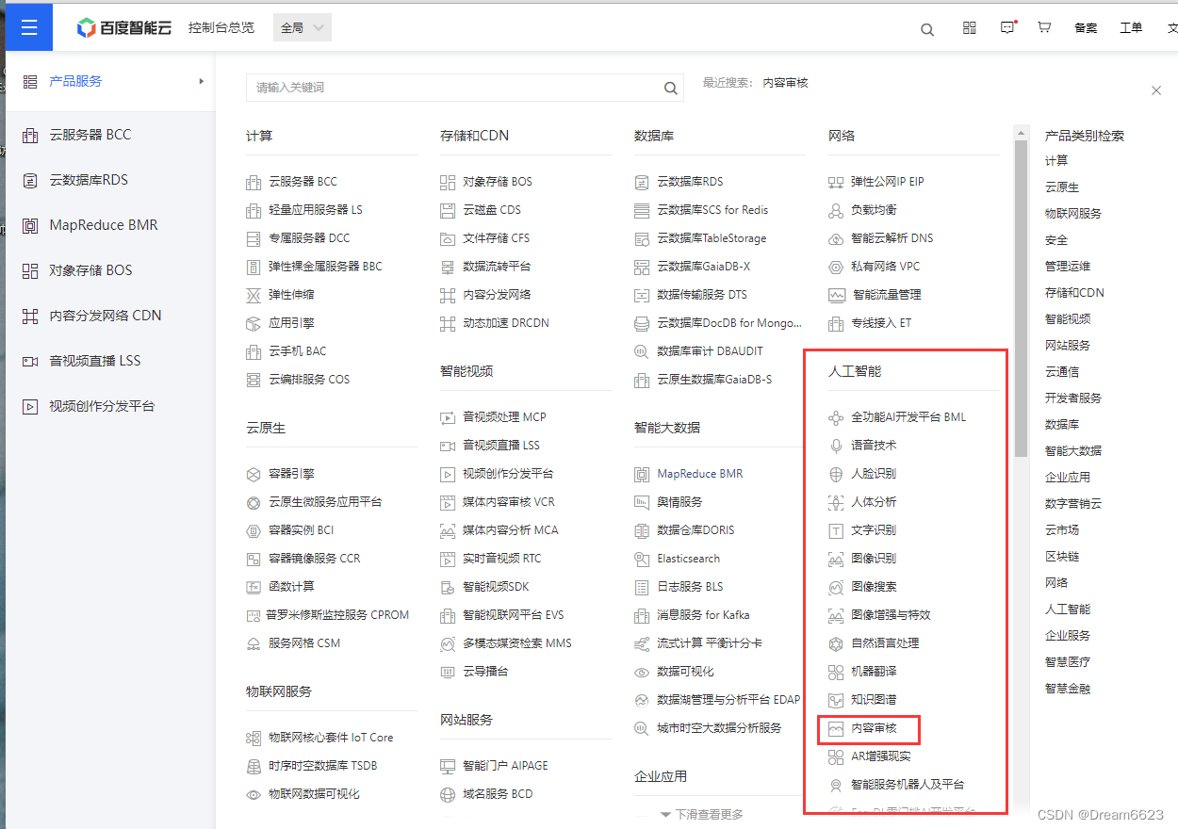1178x829 pixels.
Task: Open 数据库审计 DBAUDIT link
Action: tap(710, 351)
